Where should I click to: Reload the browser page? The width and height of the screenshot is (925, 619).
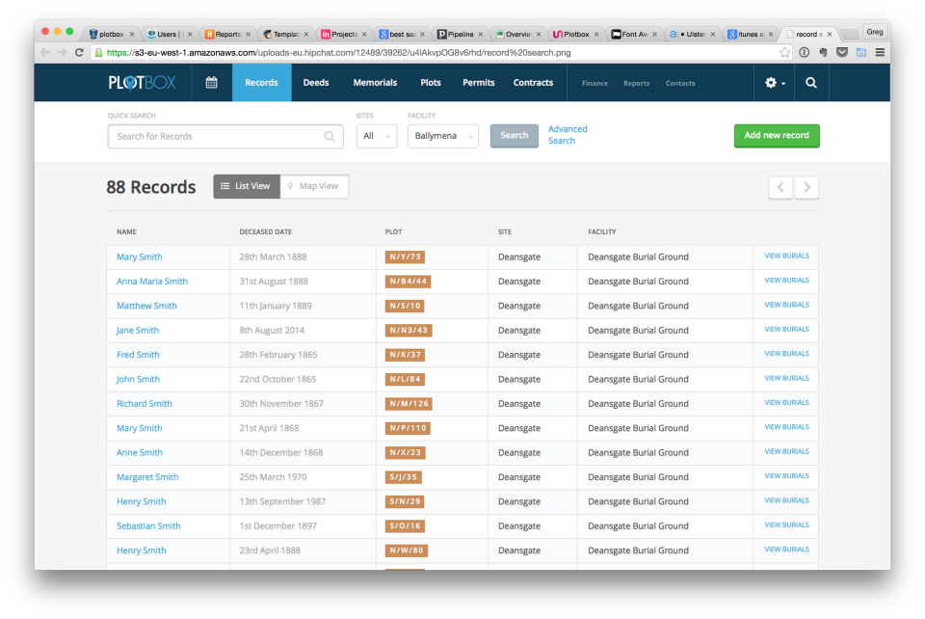coord(79,52)
